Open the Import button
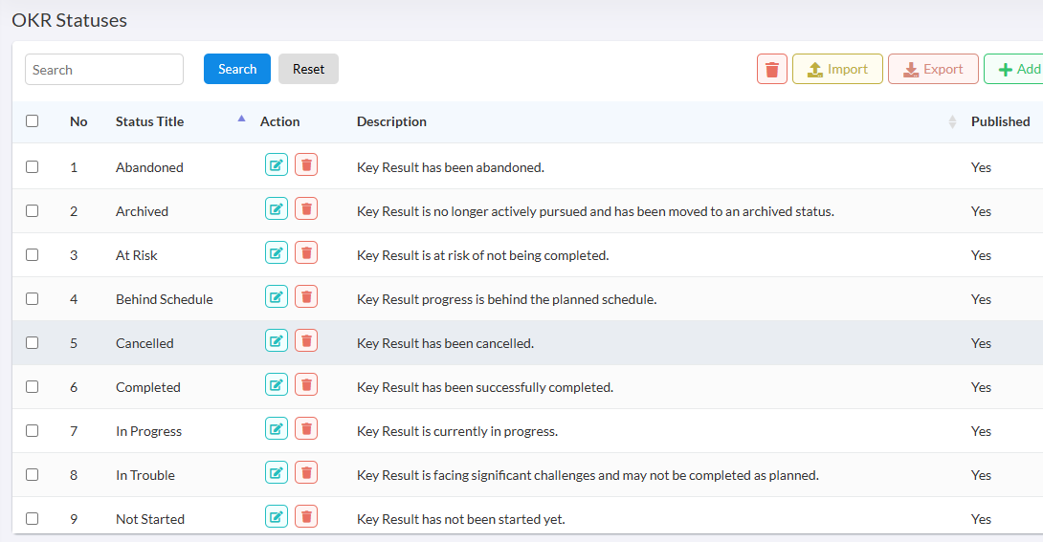Image resolution: width=1043 pixels, height=542 pixels. [x=837, y=69]
